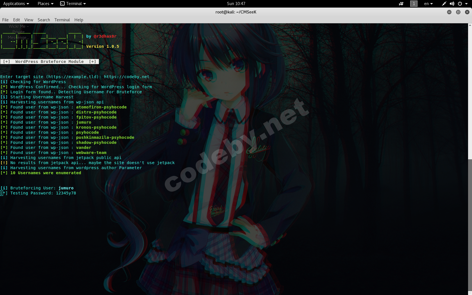Image resolution: width=472 pixels, height=295 pixels.
Task: Maximize the terminal window
Action: [458, 12]
